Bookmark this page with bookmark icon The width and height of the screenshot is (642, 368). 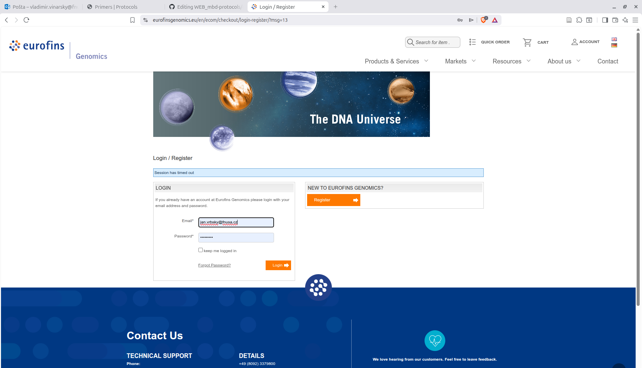coord(132,20)
